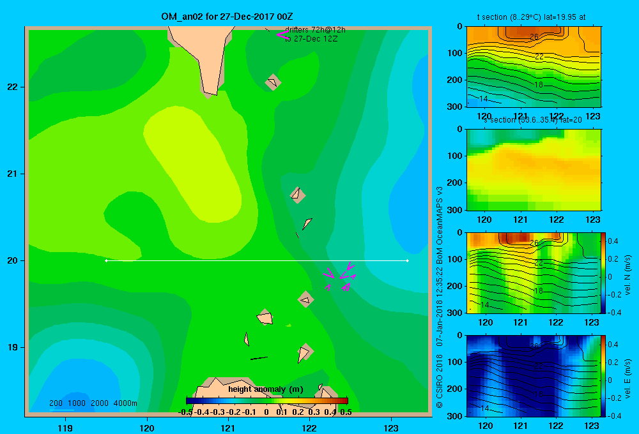
Task: Click the magenta drifter legend arrow at top
Action: [282, 34]
